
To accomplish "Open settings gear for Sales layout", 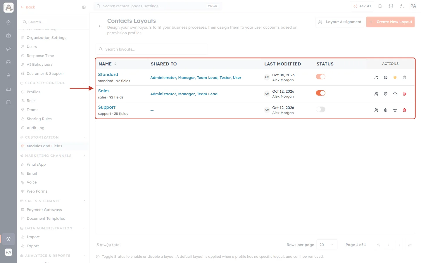I will click(x=386, y=94).
